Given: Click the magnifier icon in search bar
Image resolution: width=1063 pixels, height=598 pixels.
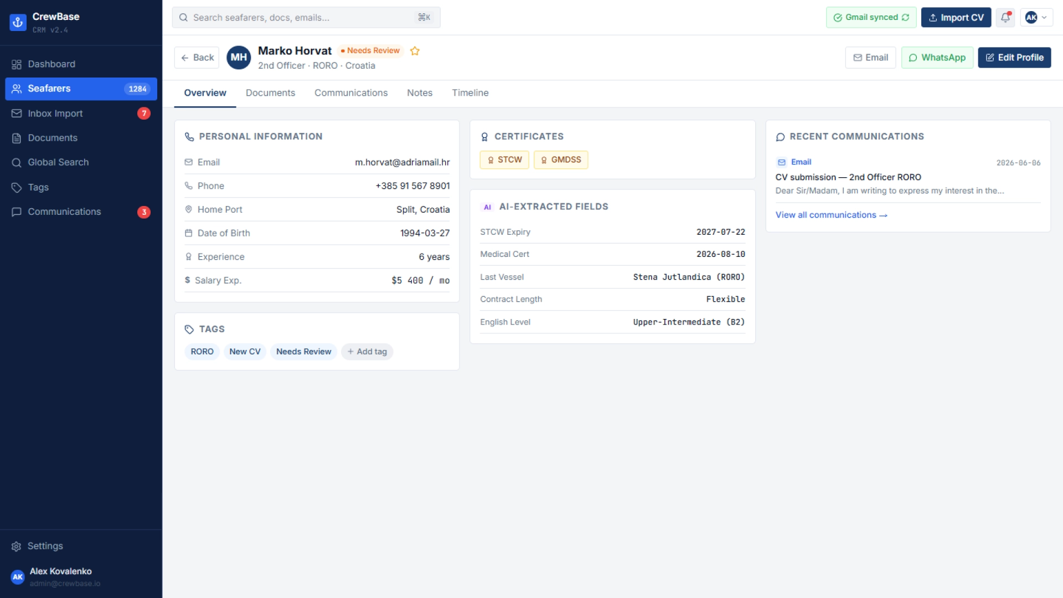Looking at the screenshot, I should [183, 18].
